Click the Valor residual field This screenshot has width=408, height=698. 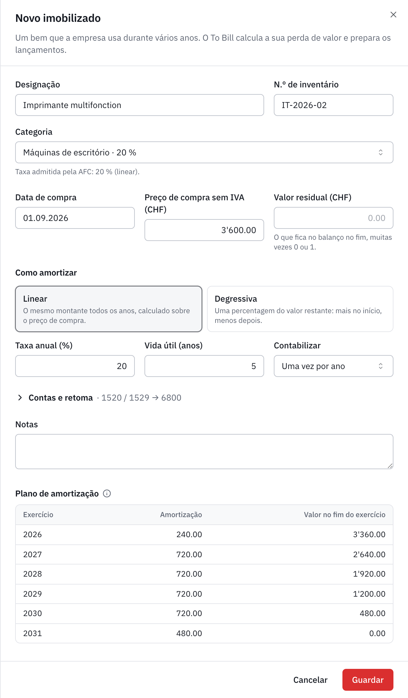pos(333,218)
